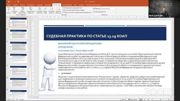Open the Главная tab

15,5
